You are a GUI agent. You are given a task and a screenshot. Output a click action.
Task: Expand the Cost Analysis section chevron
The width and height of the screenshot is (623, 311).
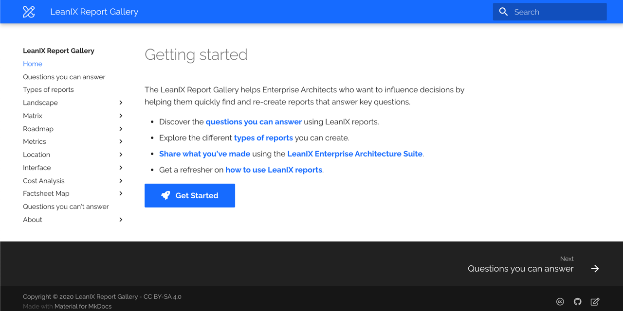click(121, 181)
